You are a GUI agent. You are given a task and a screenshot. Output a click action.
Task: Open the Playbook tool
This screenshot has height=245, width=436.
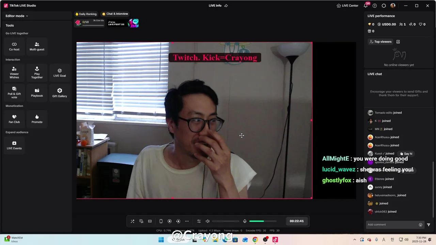[37, 93]
